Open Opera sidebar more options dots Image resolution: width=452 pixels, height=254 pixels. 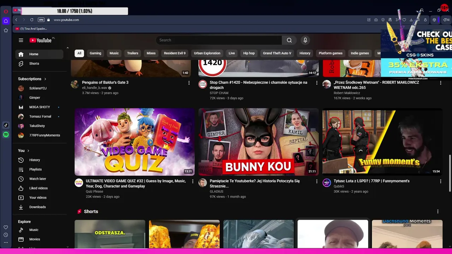(x=6, y=242)
